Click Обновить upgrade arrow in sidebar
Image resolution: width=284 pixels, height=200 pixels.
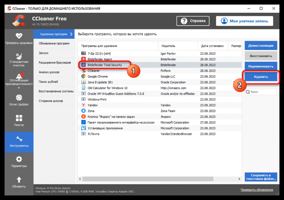point(19,183)
